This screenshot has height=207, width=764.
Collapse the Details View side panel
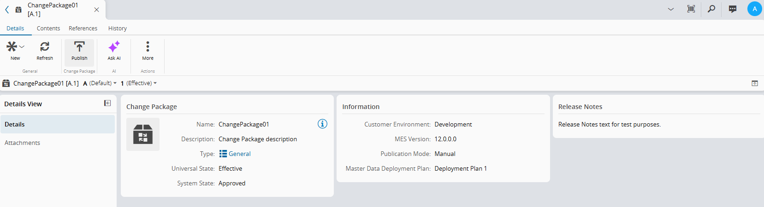tap(107, 103)
